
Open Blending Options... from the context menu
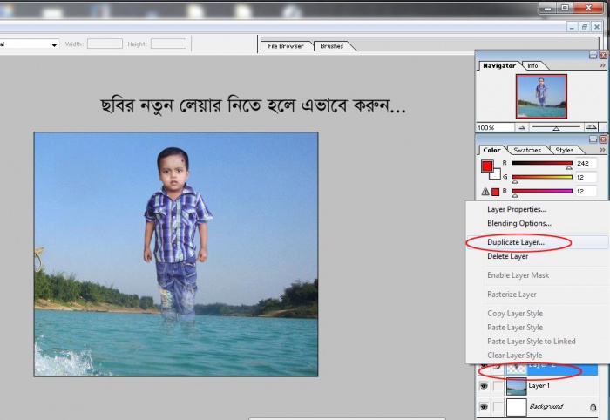tap(518, 223)
